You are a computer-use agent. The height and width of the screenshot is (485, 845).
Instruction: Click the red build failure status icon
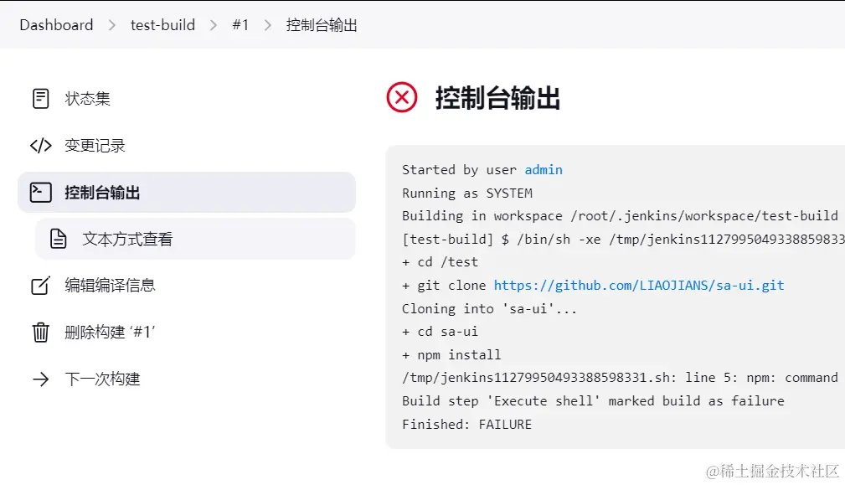click(402, 98)
